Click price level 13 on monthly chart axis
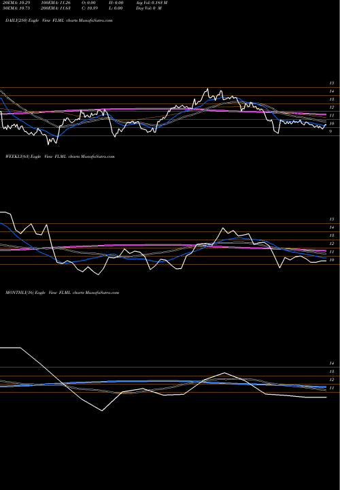This screenshot has width=340, height=490. [x=332, y=372]
